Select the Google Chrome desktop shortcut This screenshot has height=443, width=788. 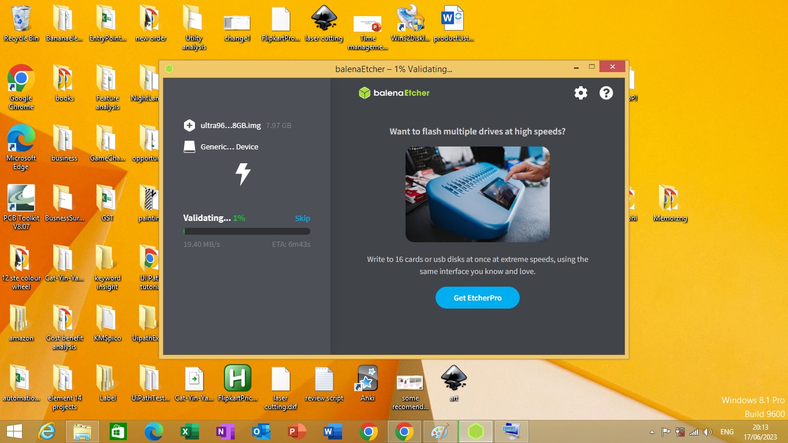[x=21, y=87]
